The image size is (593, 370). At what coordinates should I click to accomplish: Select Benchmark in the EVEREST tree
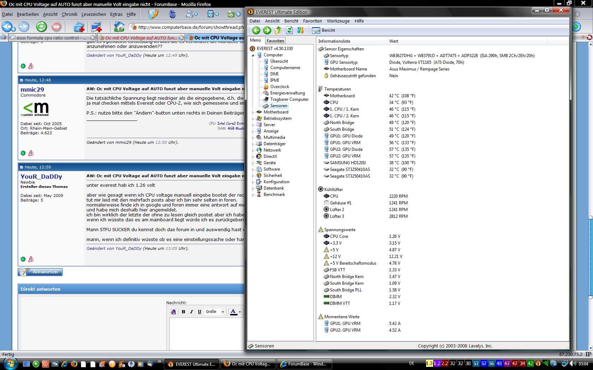click(x=274, y=195)
